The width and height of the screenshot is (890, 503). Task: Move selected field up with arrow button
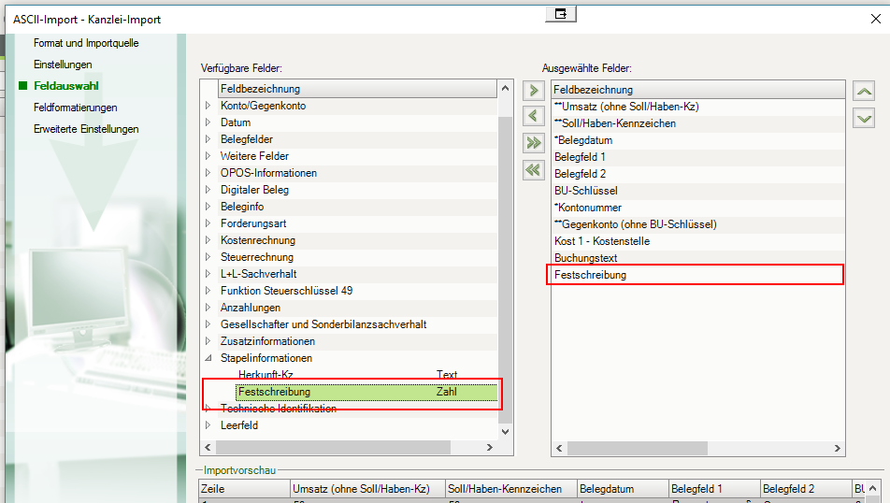[864, 91]
